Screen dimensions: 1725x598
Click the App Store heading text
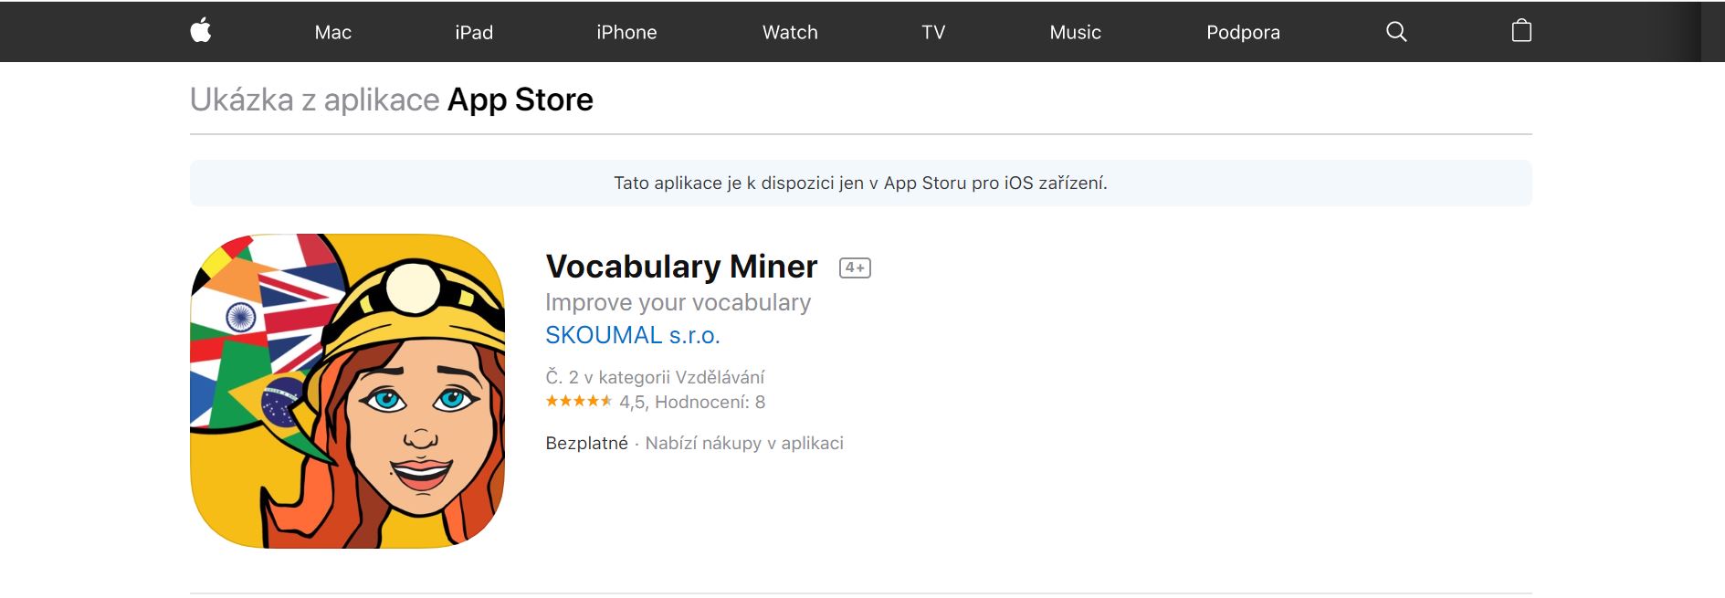click(x=520, y=100)
